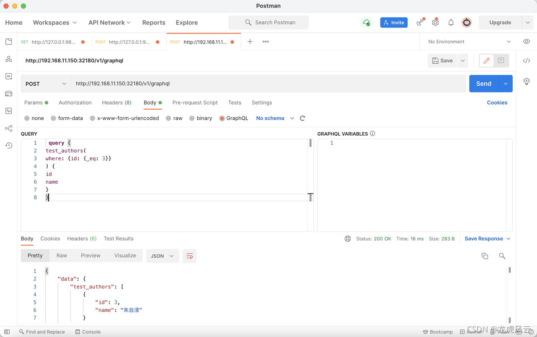The image size is (537, 337).
Task: Open the Reports menu
Action: 154,23
